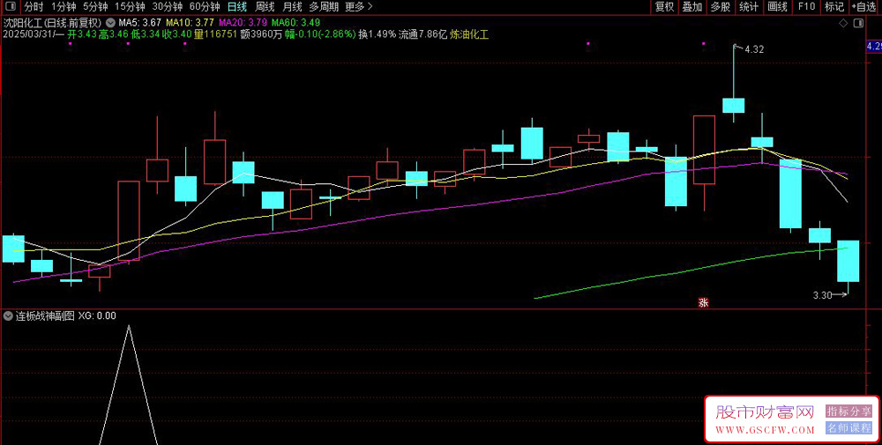
Task: Click the 标记 mark button
Action: coord(833,7)
